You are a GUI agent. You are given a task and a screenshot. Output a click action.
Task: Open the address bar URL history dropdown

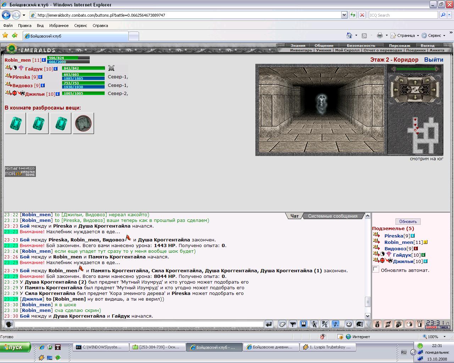(x=344, y=15)
